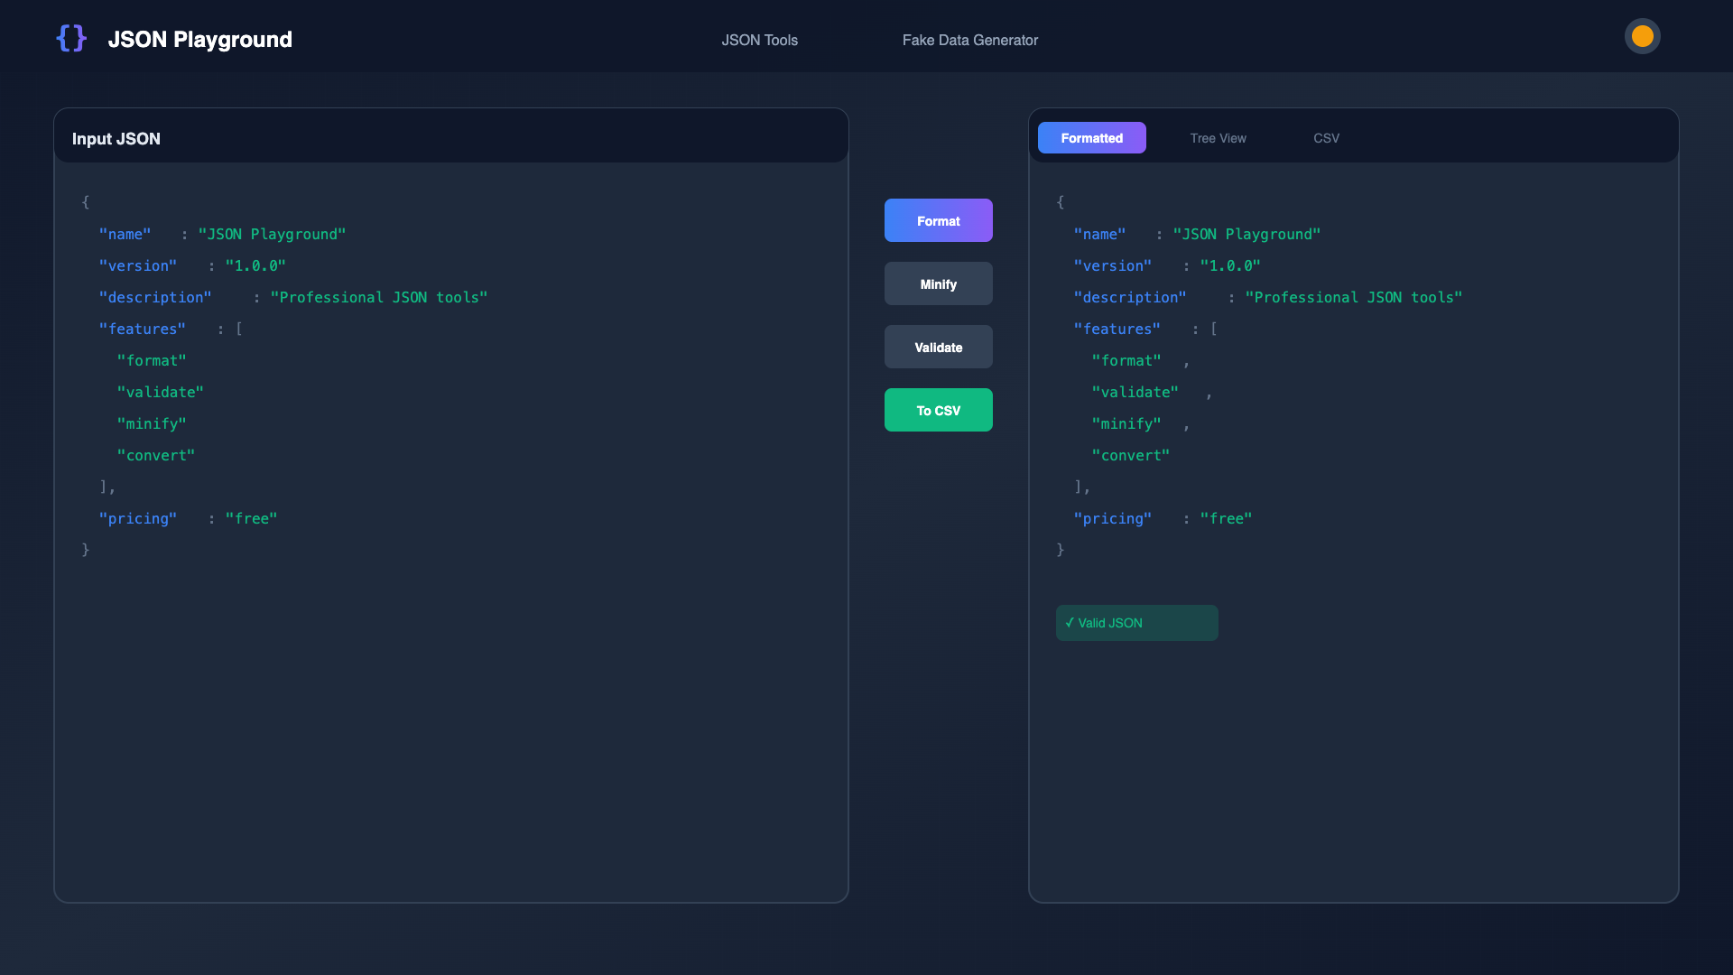Open the Fake Data Generator page
1733x975 pixels.
[x=969, y=40]
